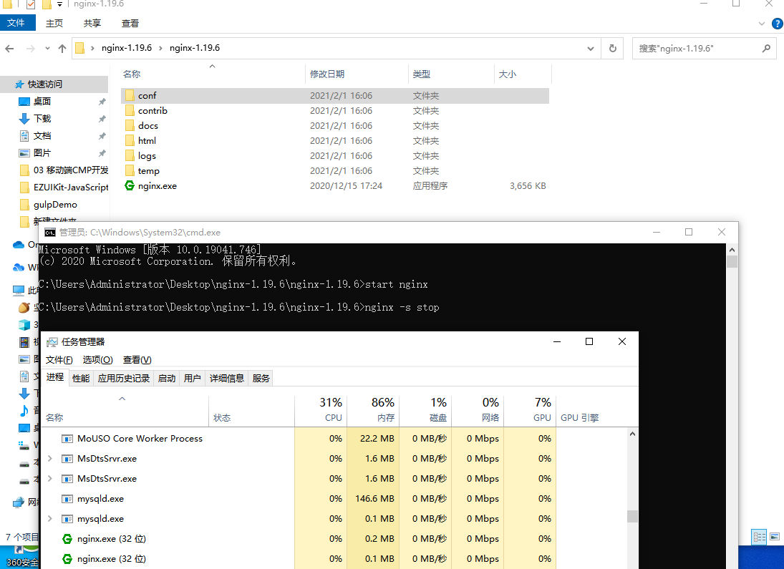The image size is (784, 569).
Task: Select the html folder icon
Action: 130,140
